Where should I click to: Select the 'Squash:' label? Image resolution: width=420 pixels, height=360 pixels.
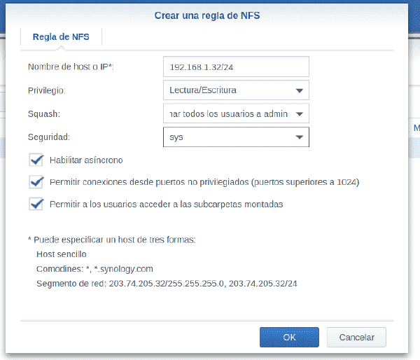point(44,114)
